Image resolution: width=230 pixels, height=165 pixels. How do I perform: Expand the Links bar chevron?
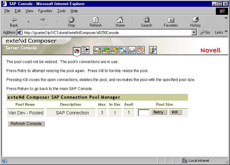coord(226,31)
